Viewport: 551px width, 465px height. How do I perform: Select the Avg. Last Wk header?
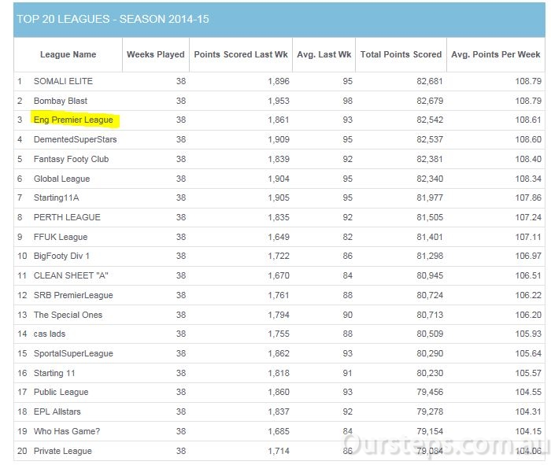pyautogui.click(x=324, y=54)
